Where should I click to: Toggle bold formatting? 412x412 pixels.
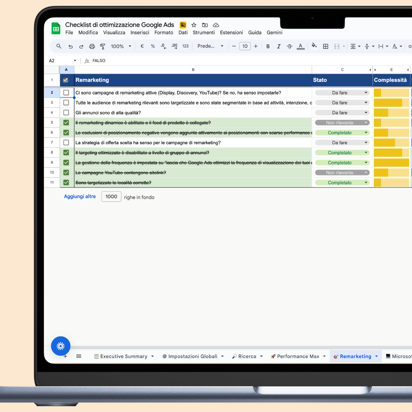point(268,46)
